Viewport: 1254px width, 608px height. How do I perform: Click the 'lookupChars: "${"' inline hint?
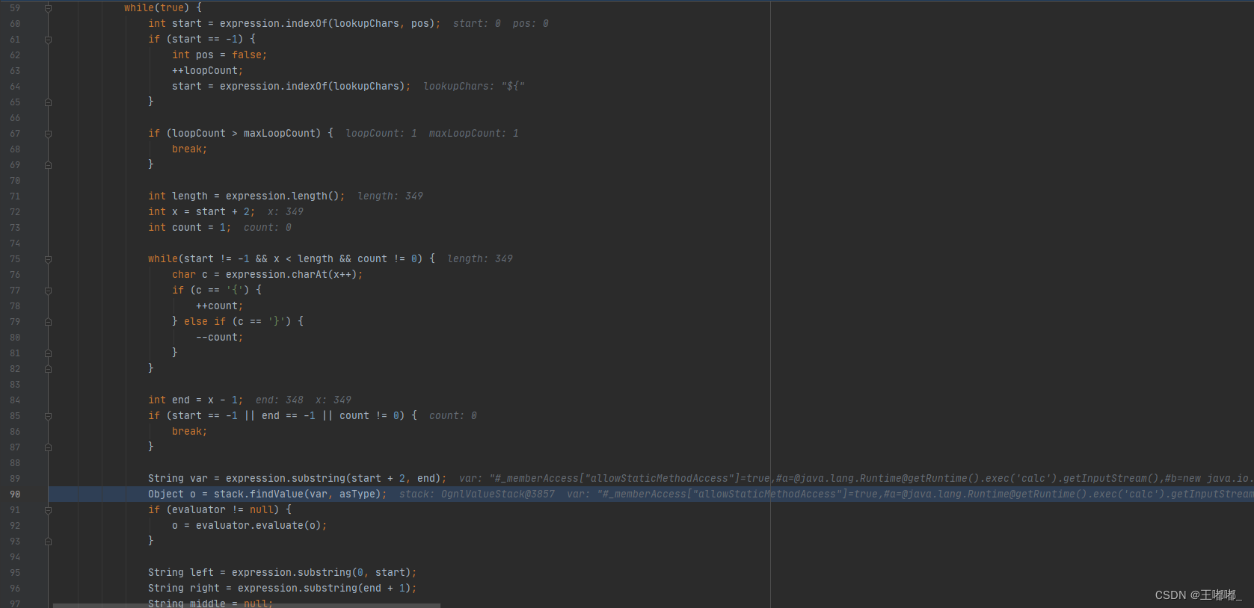(x=474, y=87)
